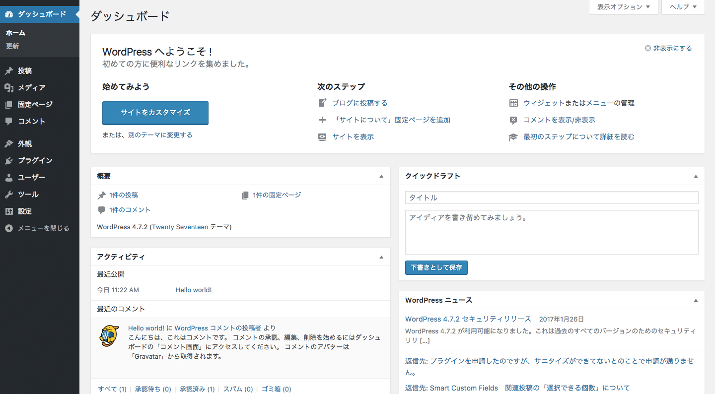
Task: Click the wrench icon beside ツール
Action: (x=9, y=195)
